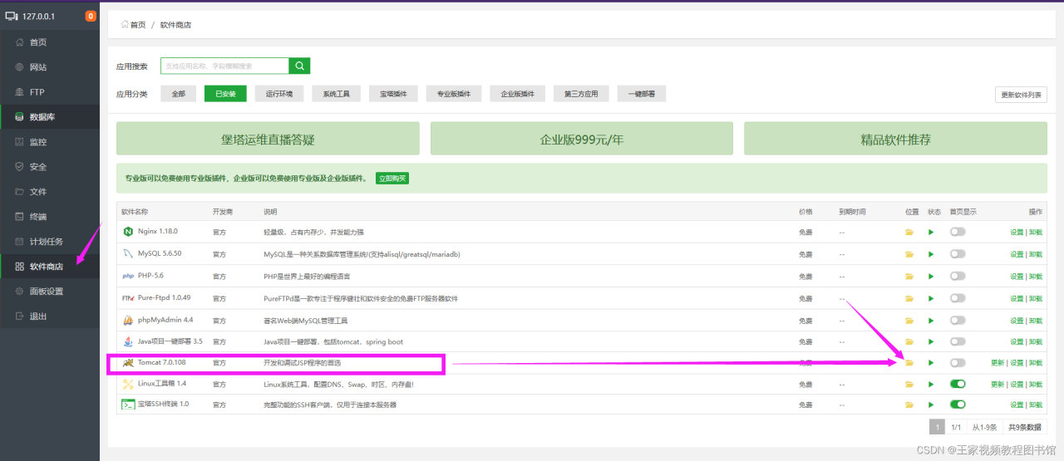Open folder icon for MySQL 5.6.50 row
Viewport: 1064px width, 461px height.
909,254
